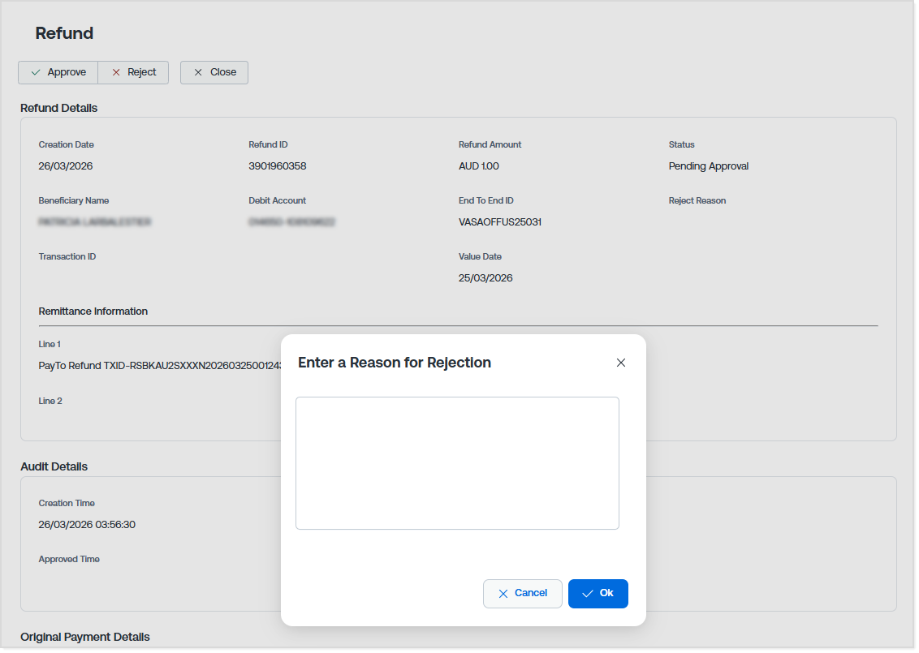This screenshot has width=919, height=653.
Task: Click the blurred Beneficiary Name value
Action: click(x=95, y=222)
